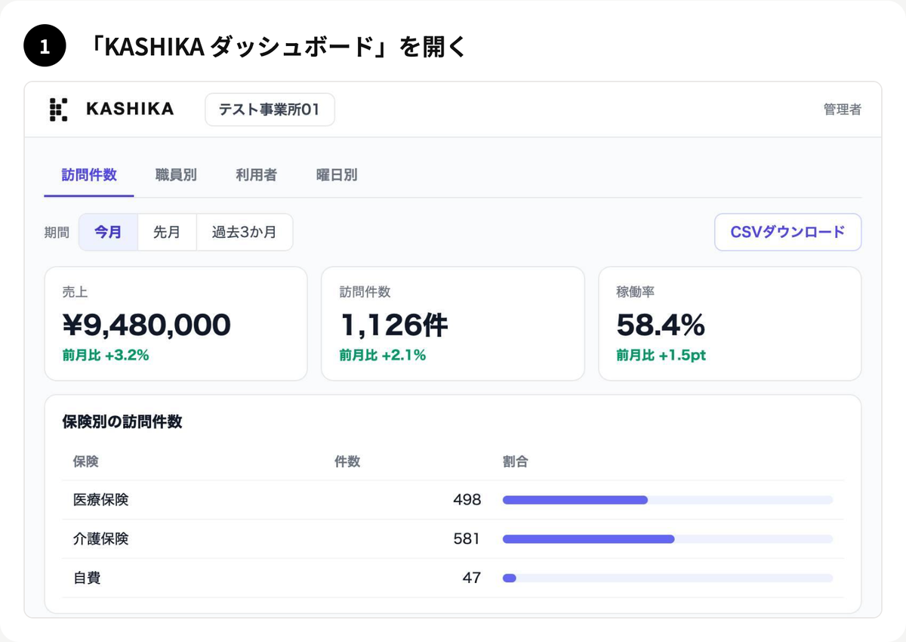Open the 利用者 tab
The image size is (906, 642).
coord(256,175)
